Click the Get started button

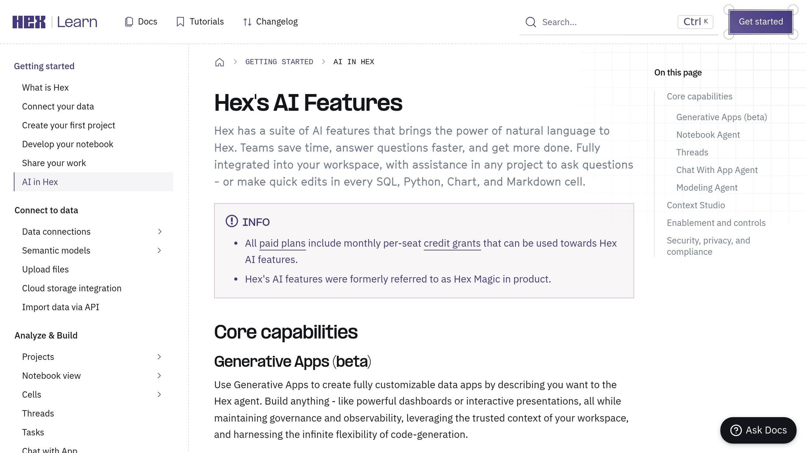(x=761, y=22)
